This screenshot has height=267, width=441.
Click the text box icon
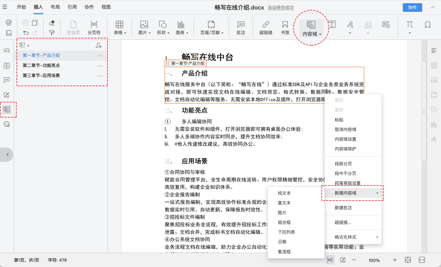pyautogui.click(x=332, y=25)
